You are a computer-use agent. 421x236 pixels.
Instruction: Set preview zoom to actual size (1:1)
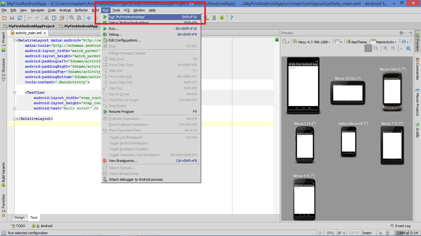376,48
